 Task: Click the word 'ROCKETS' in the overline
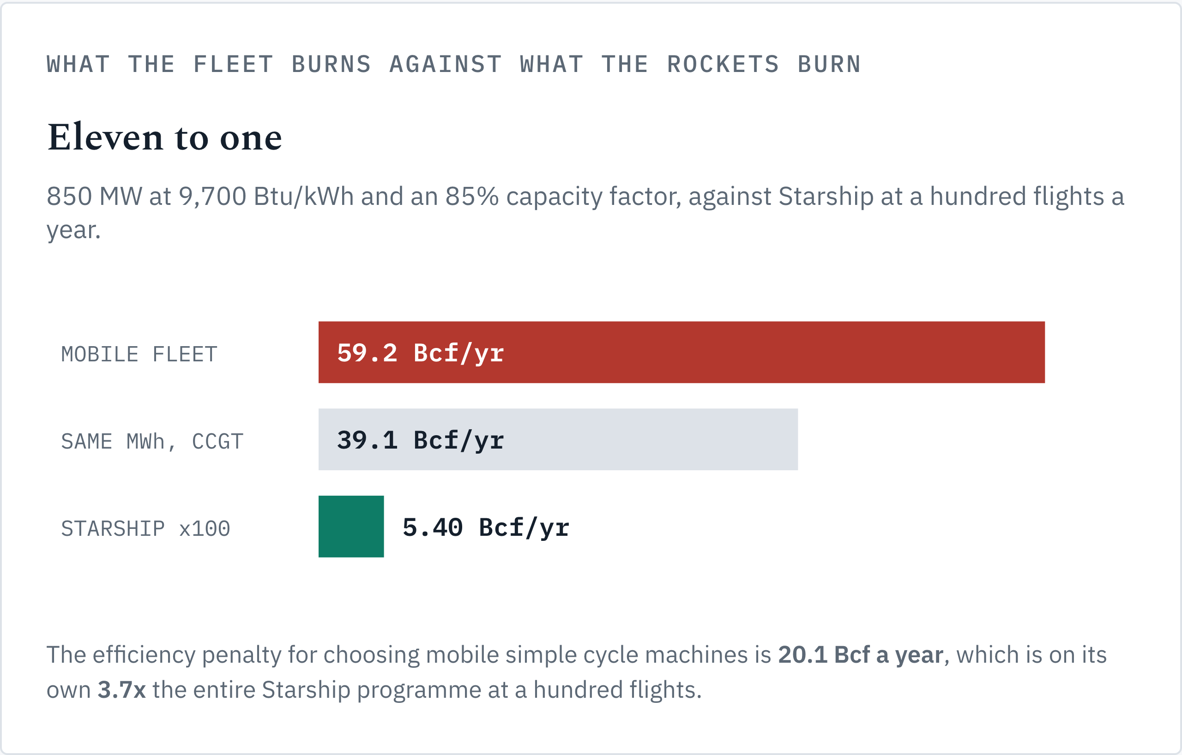[x=723, y=64]
